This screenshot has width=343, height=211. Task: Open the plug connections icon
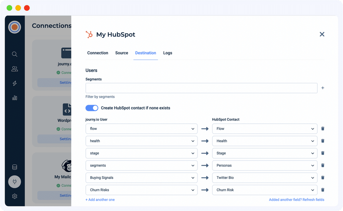tap(15, 182)
